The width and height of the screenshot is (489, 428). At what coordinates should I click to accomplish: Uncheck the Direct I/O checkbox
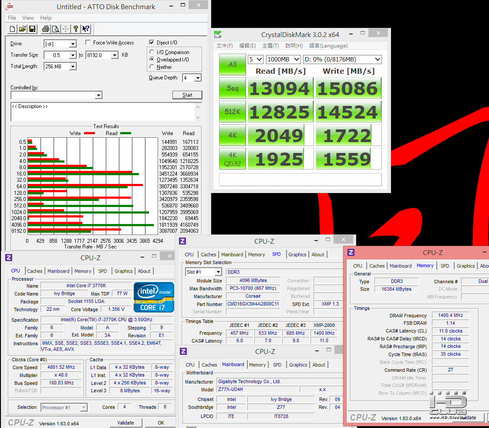(x=152, y=43)
